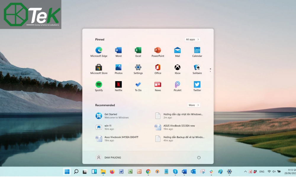Screen dimensions: 296x177
Task: Open Slack from the taskbar
Action: tap(211, 171)
